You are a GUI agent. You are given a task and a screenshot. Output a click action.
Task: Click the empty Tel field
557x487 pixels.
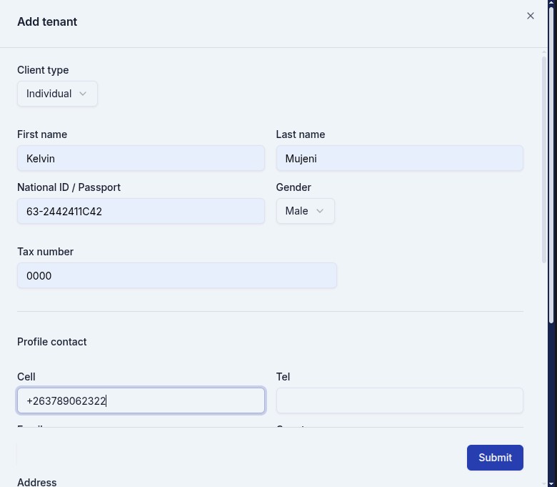click(400, 400)
